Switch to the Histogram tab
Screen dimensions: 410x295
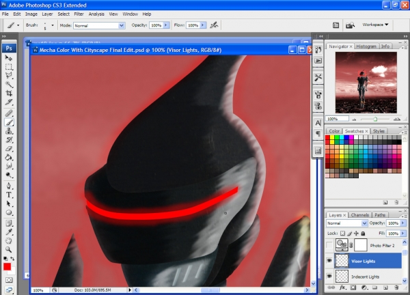(x=366, y=46)
